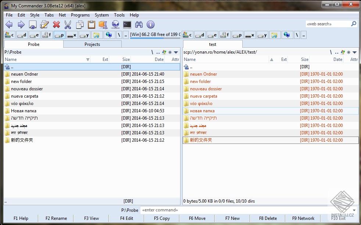The image size is (361, 225).
Task: Switch left panel to drive x
Action: [x=72, y=35]
